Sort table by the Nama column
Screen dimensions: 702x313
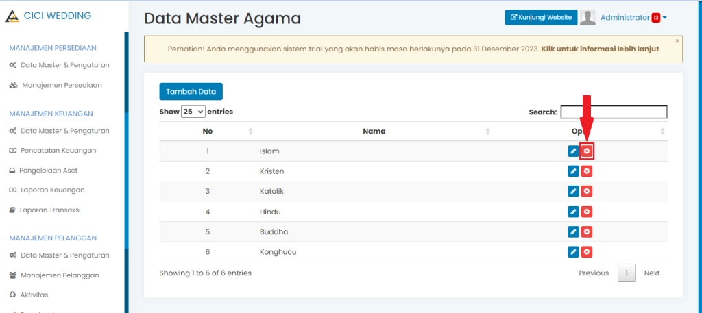(374, 132)
